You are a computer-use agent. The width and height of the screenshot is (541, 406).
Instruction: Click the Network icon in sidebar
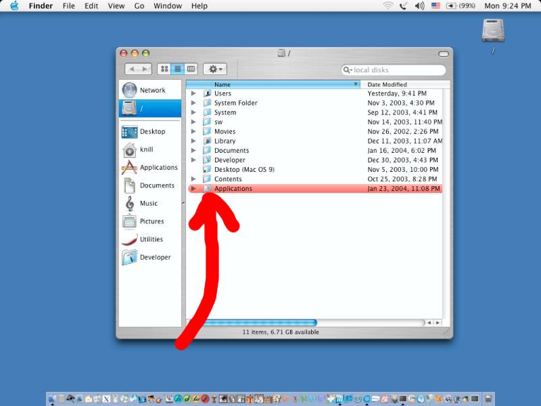tap(129, 90)
